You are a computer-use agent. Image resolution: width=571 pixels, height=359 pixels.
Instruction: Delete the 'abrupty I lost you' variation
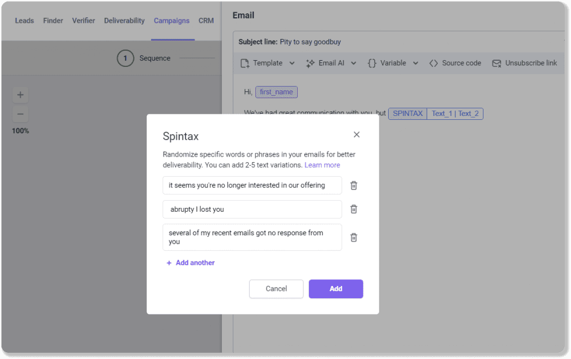click(354, 208)
